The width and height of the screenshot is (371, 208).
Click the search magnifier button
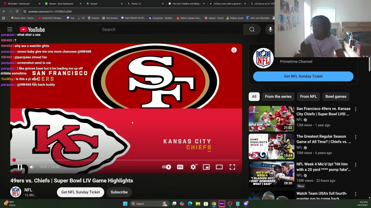[252, 29]
